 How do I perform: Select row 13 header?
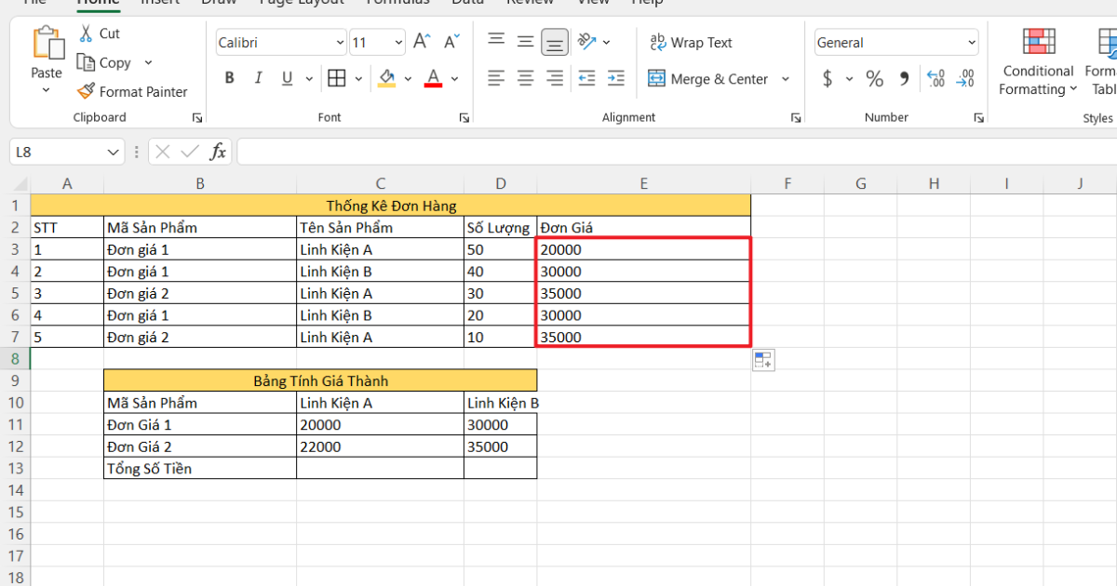pyautogui.click(x=15, y=468)
